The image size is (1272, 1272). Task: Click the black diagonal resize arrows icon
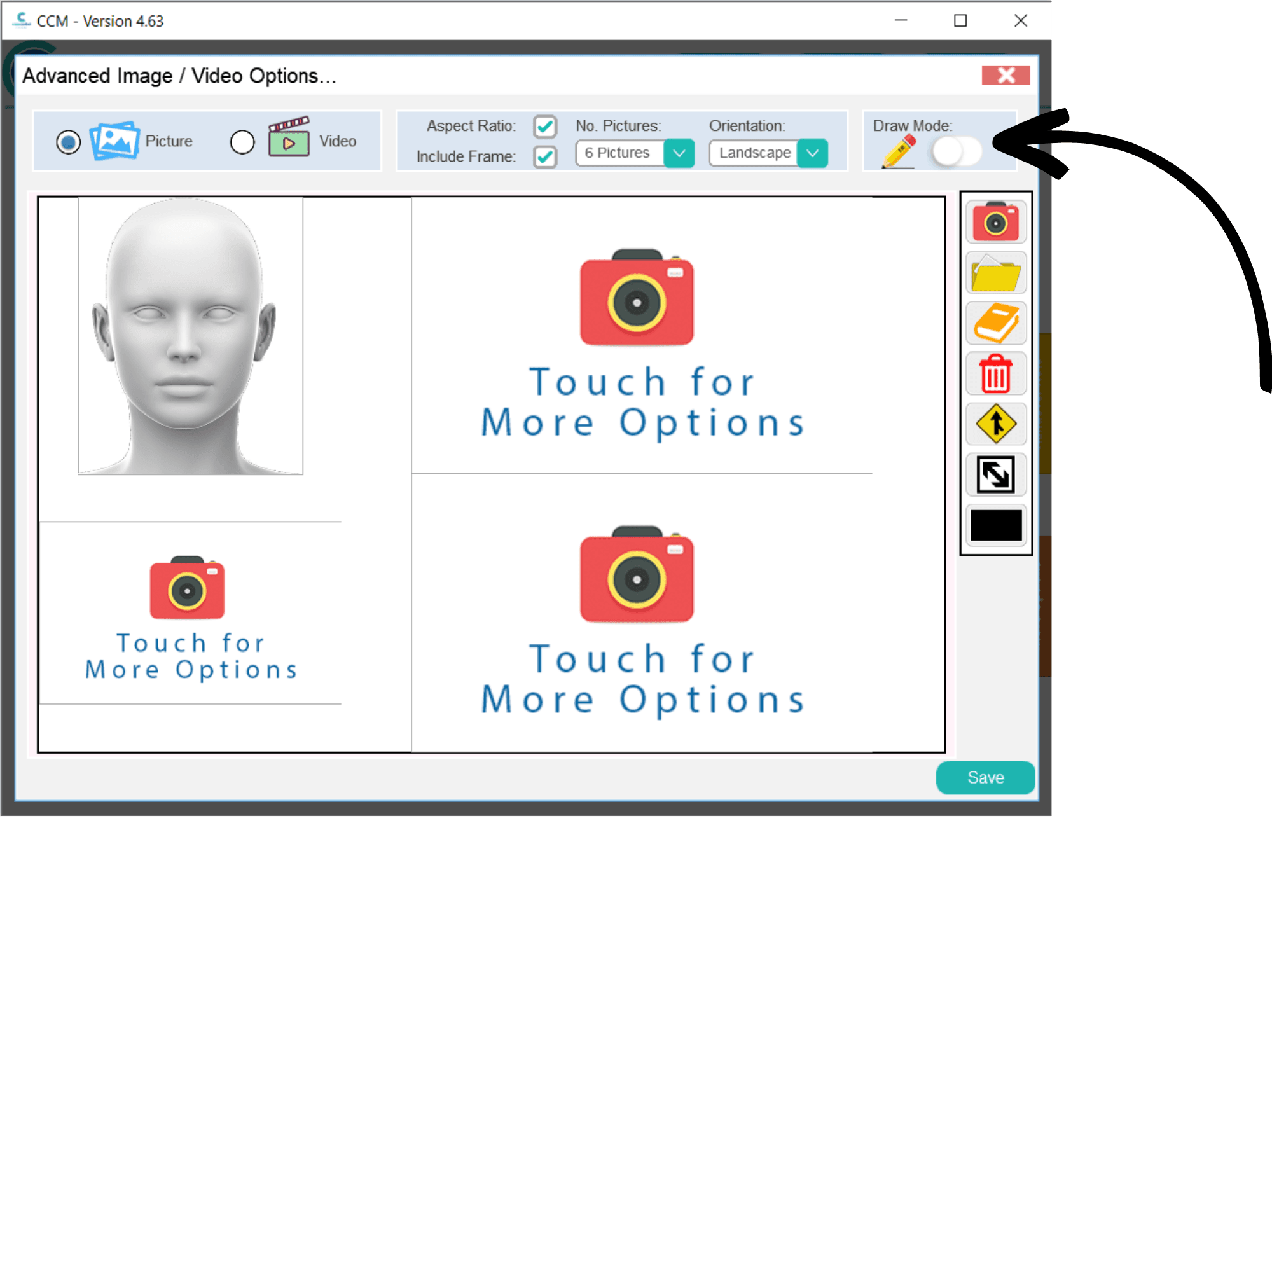pos(995,474)
